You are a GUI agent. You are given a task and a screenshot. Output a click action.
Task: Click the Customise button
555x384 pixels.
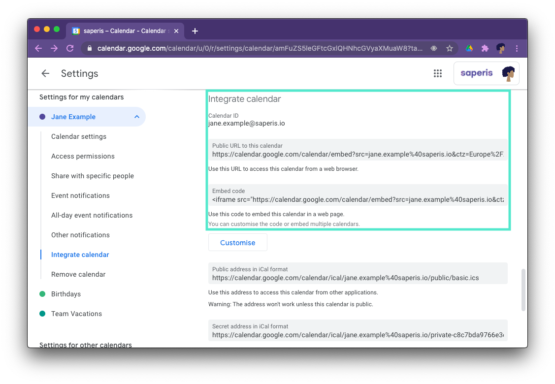click(237, 242)
